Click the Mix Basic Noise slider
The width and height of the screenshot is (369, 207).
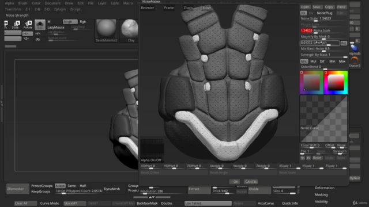(323, 49)
